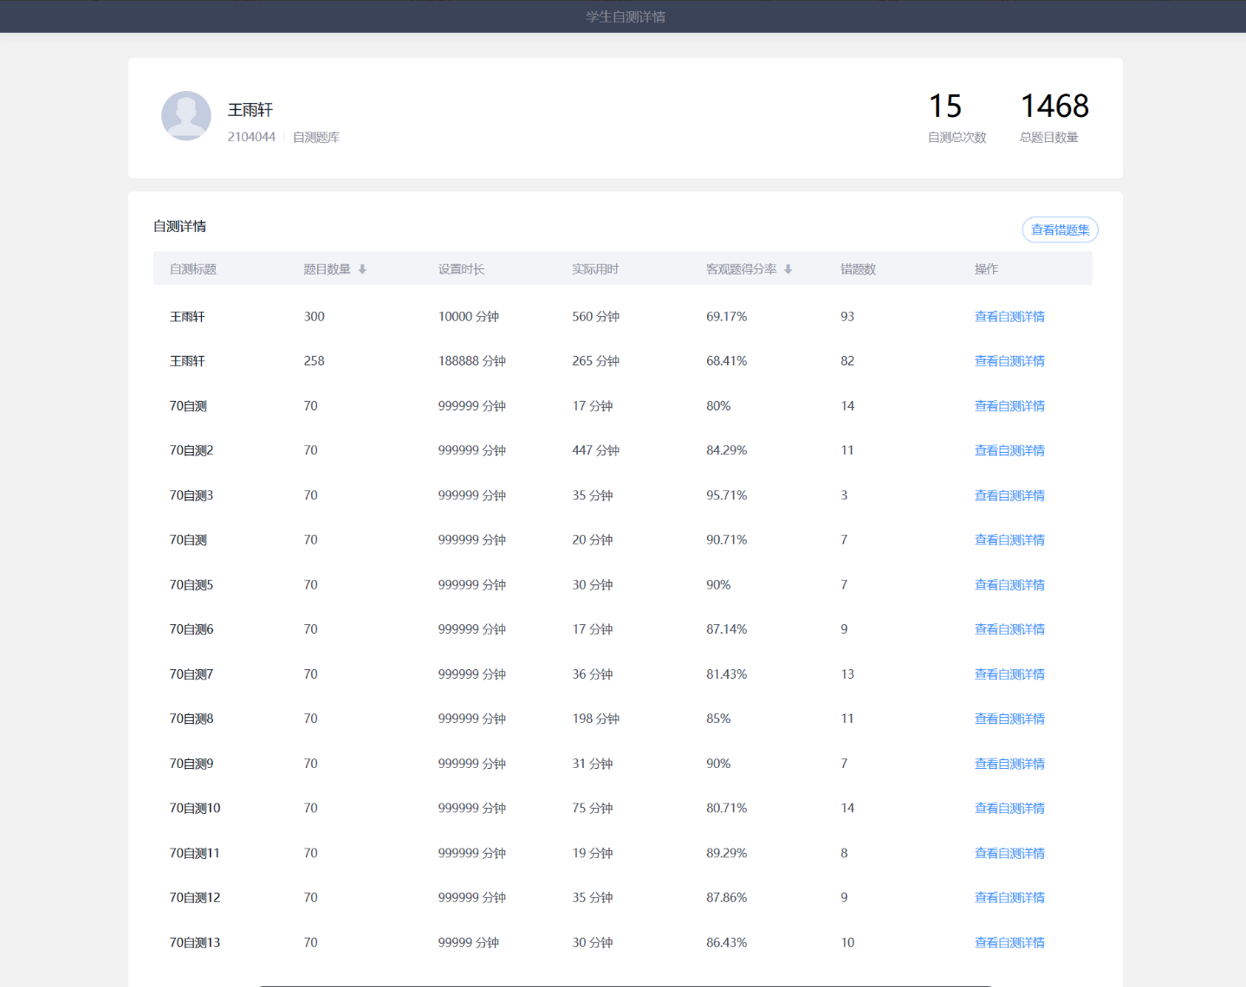1246x987 pixels.
Task: Open 查看自测详情 for 70自测12
Action: pyautogui.click(x=1009, y=898)
